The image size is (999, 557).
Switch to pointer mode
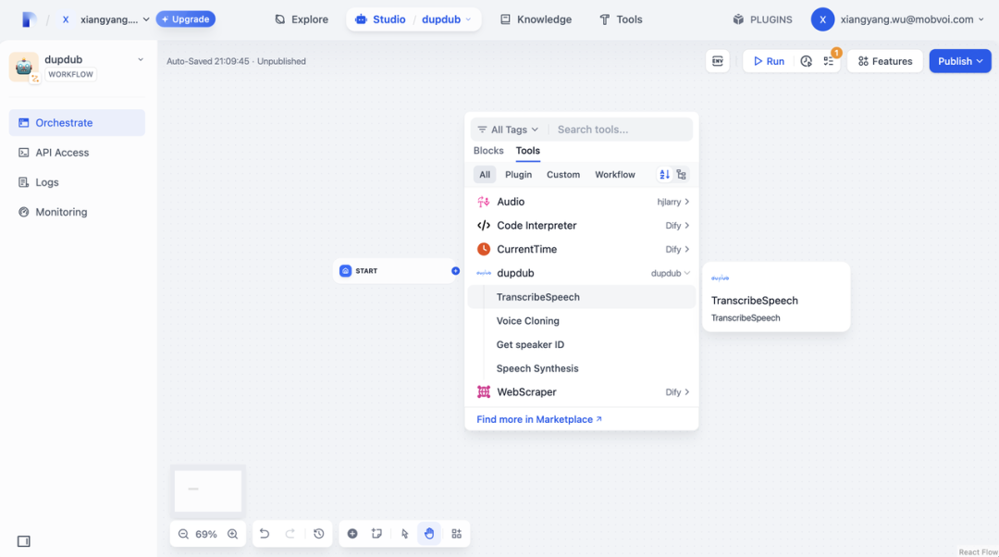coord(405,534)
